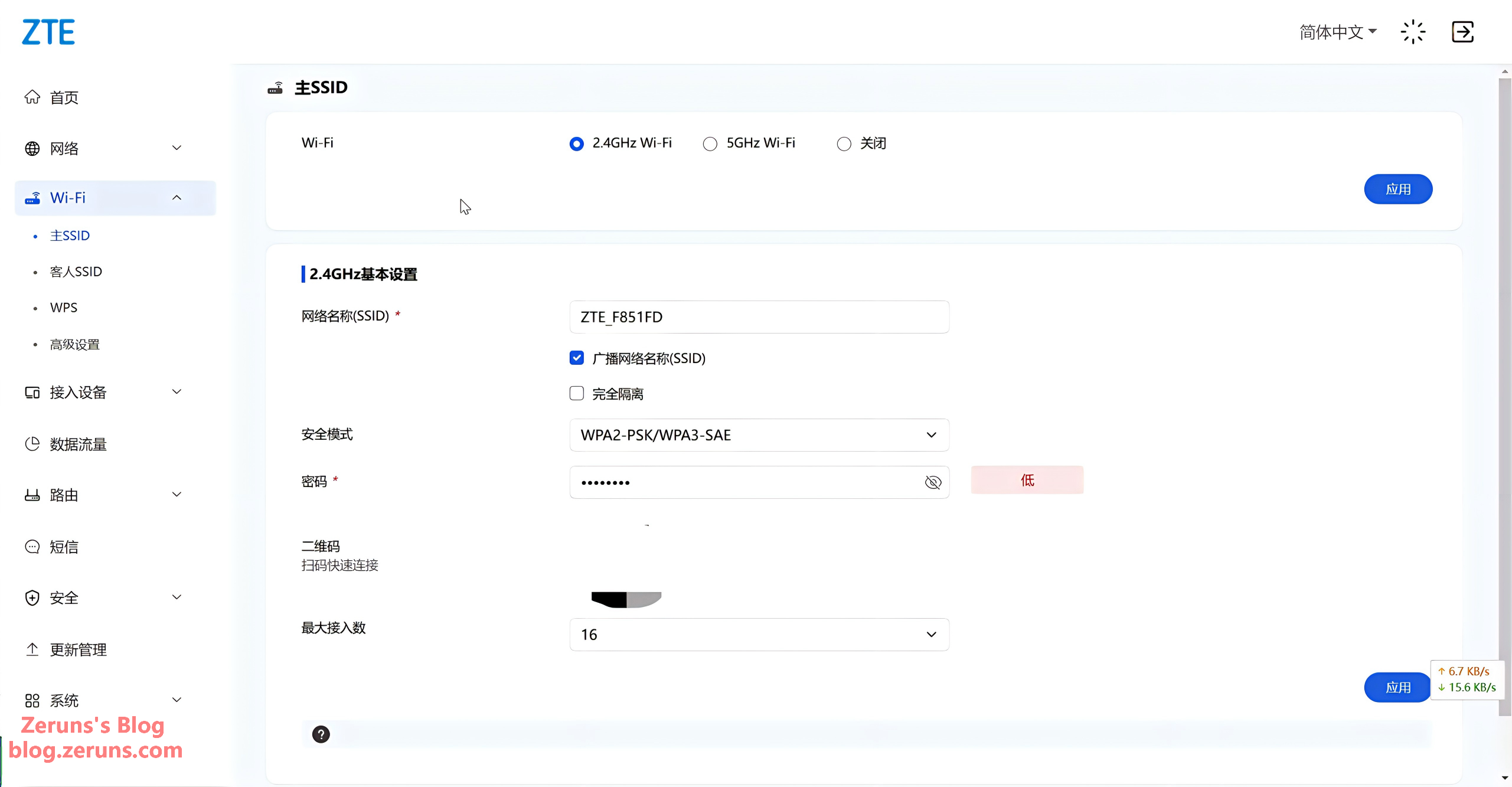Screen dimensions: 1512x787
Task: Click the top 应用 apply button
Action: click(x=1397, y=190)
